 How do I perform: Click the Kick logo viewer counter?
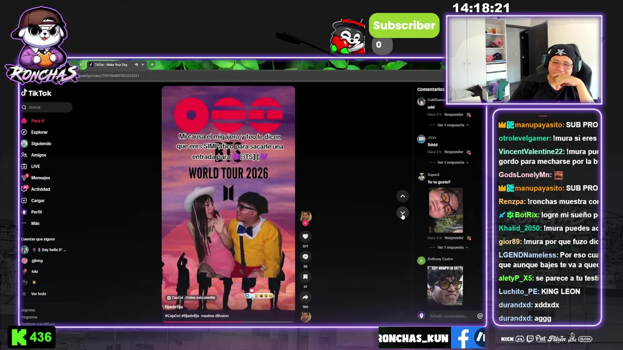[x=32, y=337]
